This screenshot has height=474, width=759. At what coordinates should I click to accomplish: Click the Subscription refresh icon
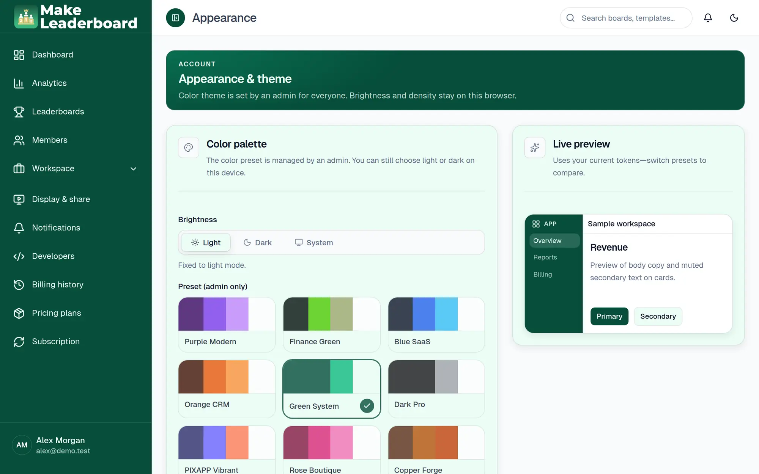[19, 342]
